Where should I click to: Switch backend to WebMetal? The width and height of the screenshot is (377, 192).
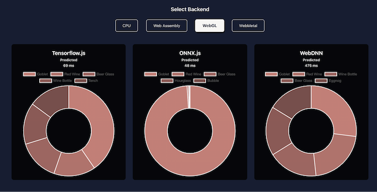[x=248, y=26]
